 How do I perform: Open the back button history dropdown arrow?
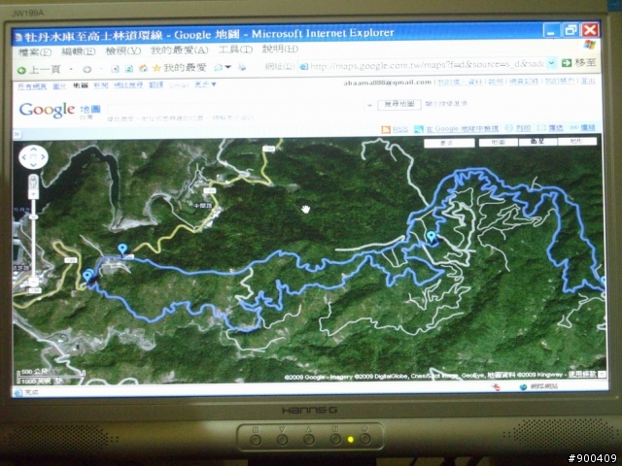(x=71, y=70)
